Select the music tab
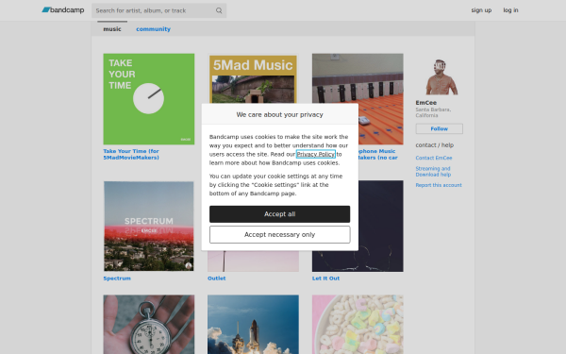 pos(112,29)
